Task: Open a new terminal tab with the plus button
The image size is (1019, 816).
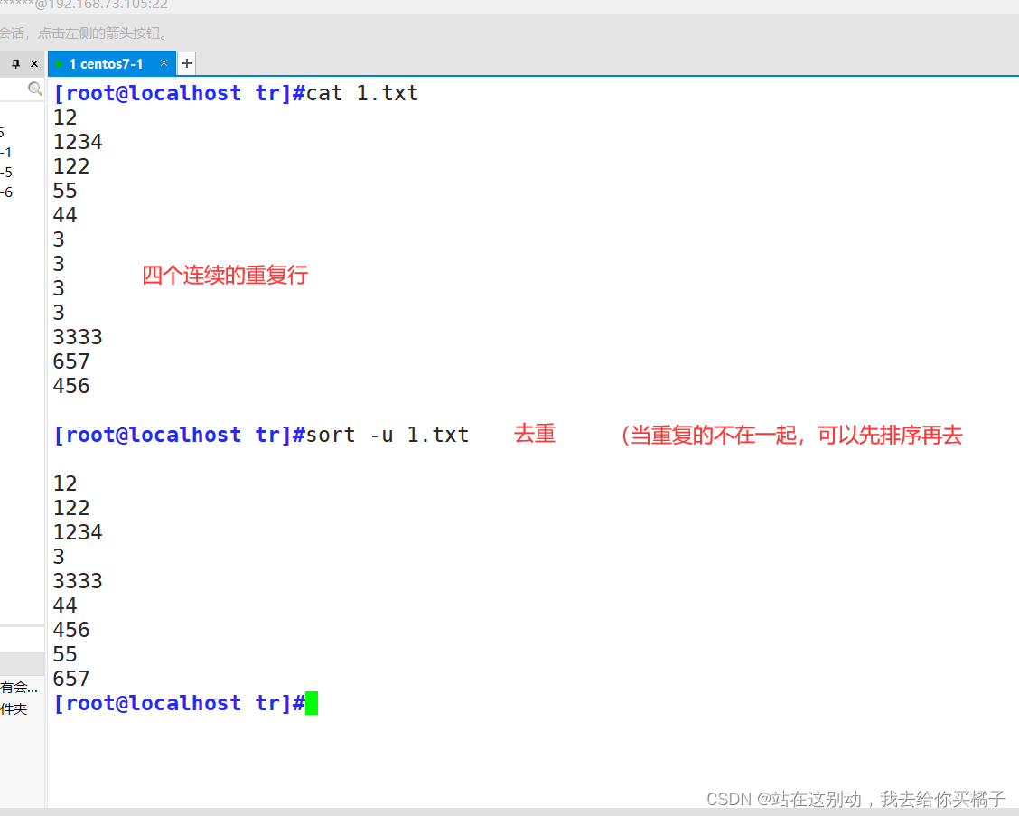Action: [x=186, y=63]
